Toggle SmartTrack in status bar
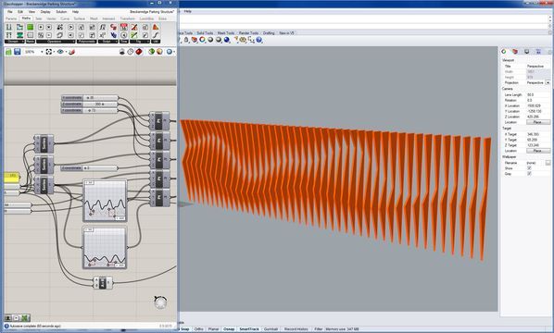This screenshot has height=333, width=554. pyautogui.click(x=249, y=329)
